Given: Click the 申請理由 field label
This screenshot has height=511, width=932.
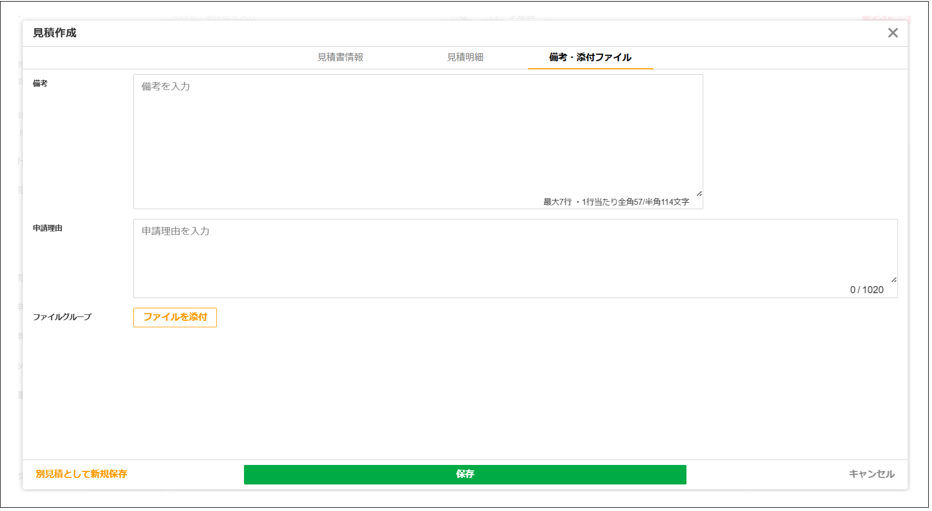Looking at the screenshot, I should click(48, 228).
